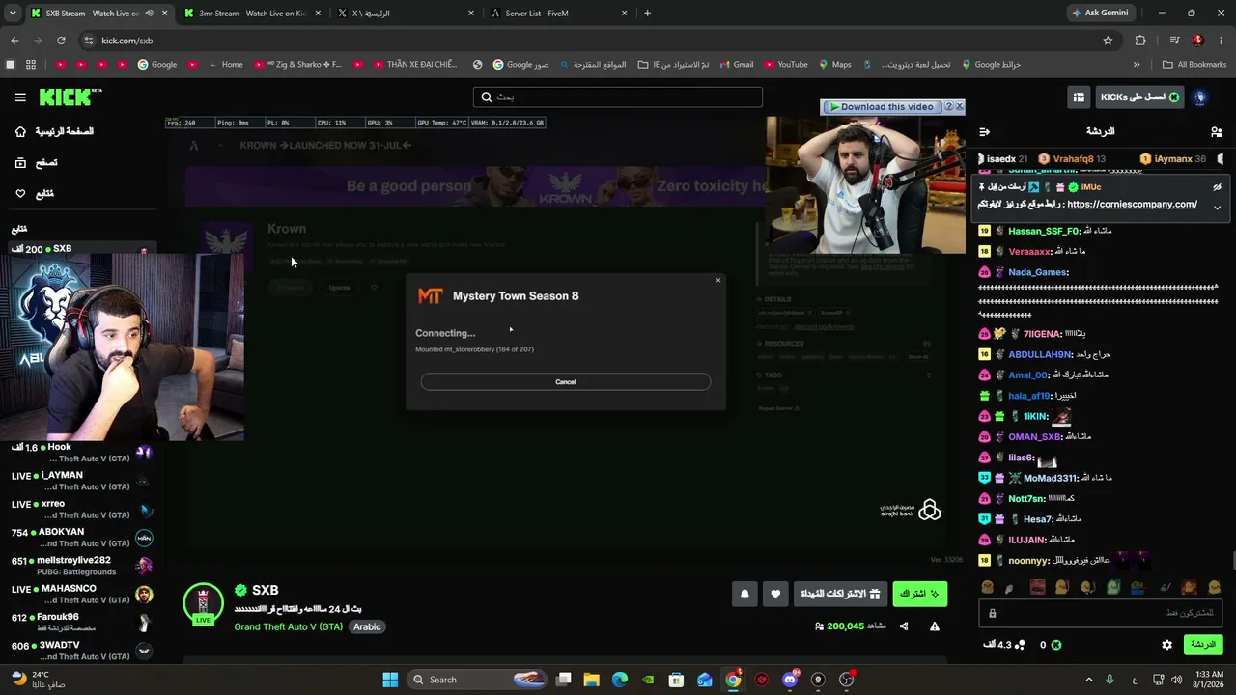
Task: Close the Download this video bar
Action: 959,107
